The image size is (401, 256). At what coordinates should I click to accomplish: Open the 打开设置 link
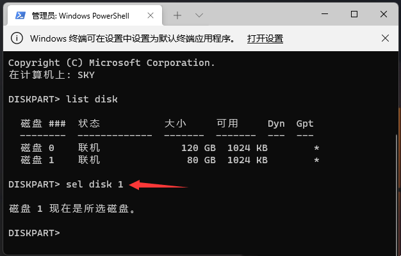point(265,38)
